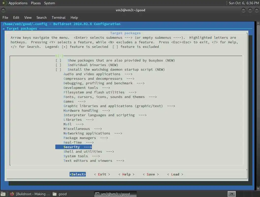Click the vm3@vm3:~/good taskbar entry
Image resolution: width=260 pixels, height=197 pixels.
tap(116, 194)
